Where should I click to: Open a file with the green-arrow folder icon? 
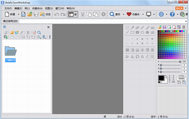[30, 14]
